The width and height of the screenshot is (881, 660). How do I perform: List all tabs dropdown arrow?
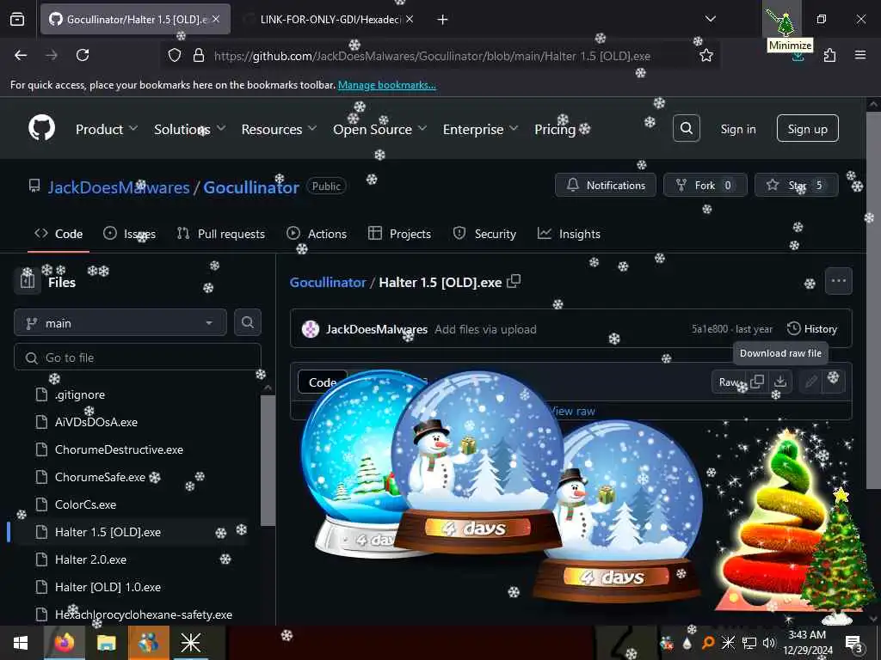[x=710, y=19]
